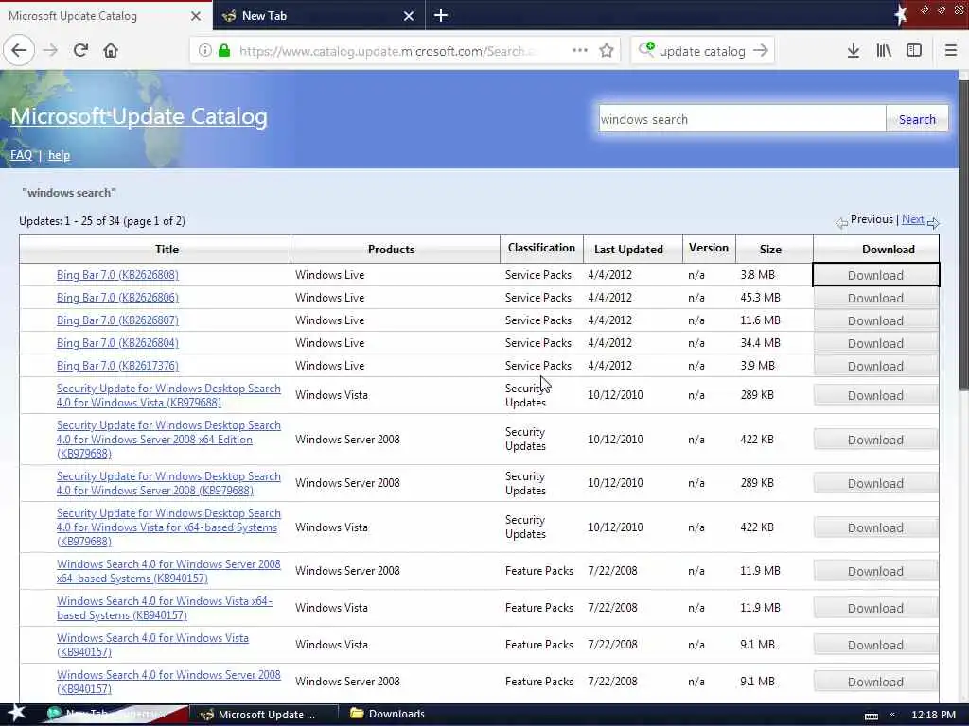This screenshot has width=969, height=726.
Task: Open the downloads arrow in toolbar
Action: tap(853, 51)
